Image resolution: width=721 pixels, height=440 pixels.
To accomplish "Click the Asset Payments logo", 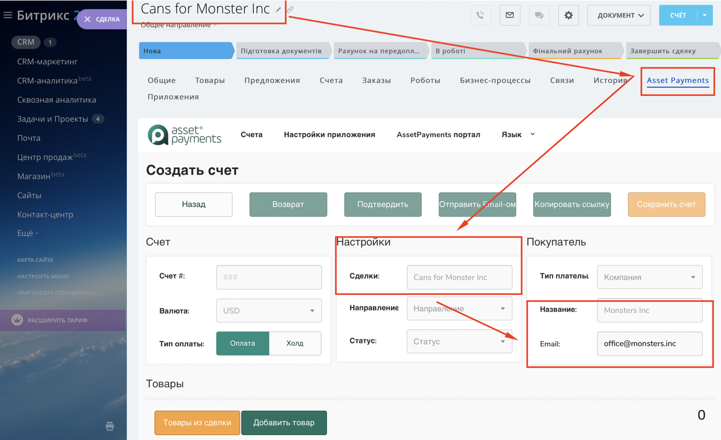I will pyautogui.click(x=184, y=135).
